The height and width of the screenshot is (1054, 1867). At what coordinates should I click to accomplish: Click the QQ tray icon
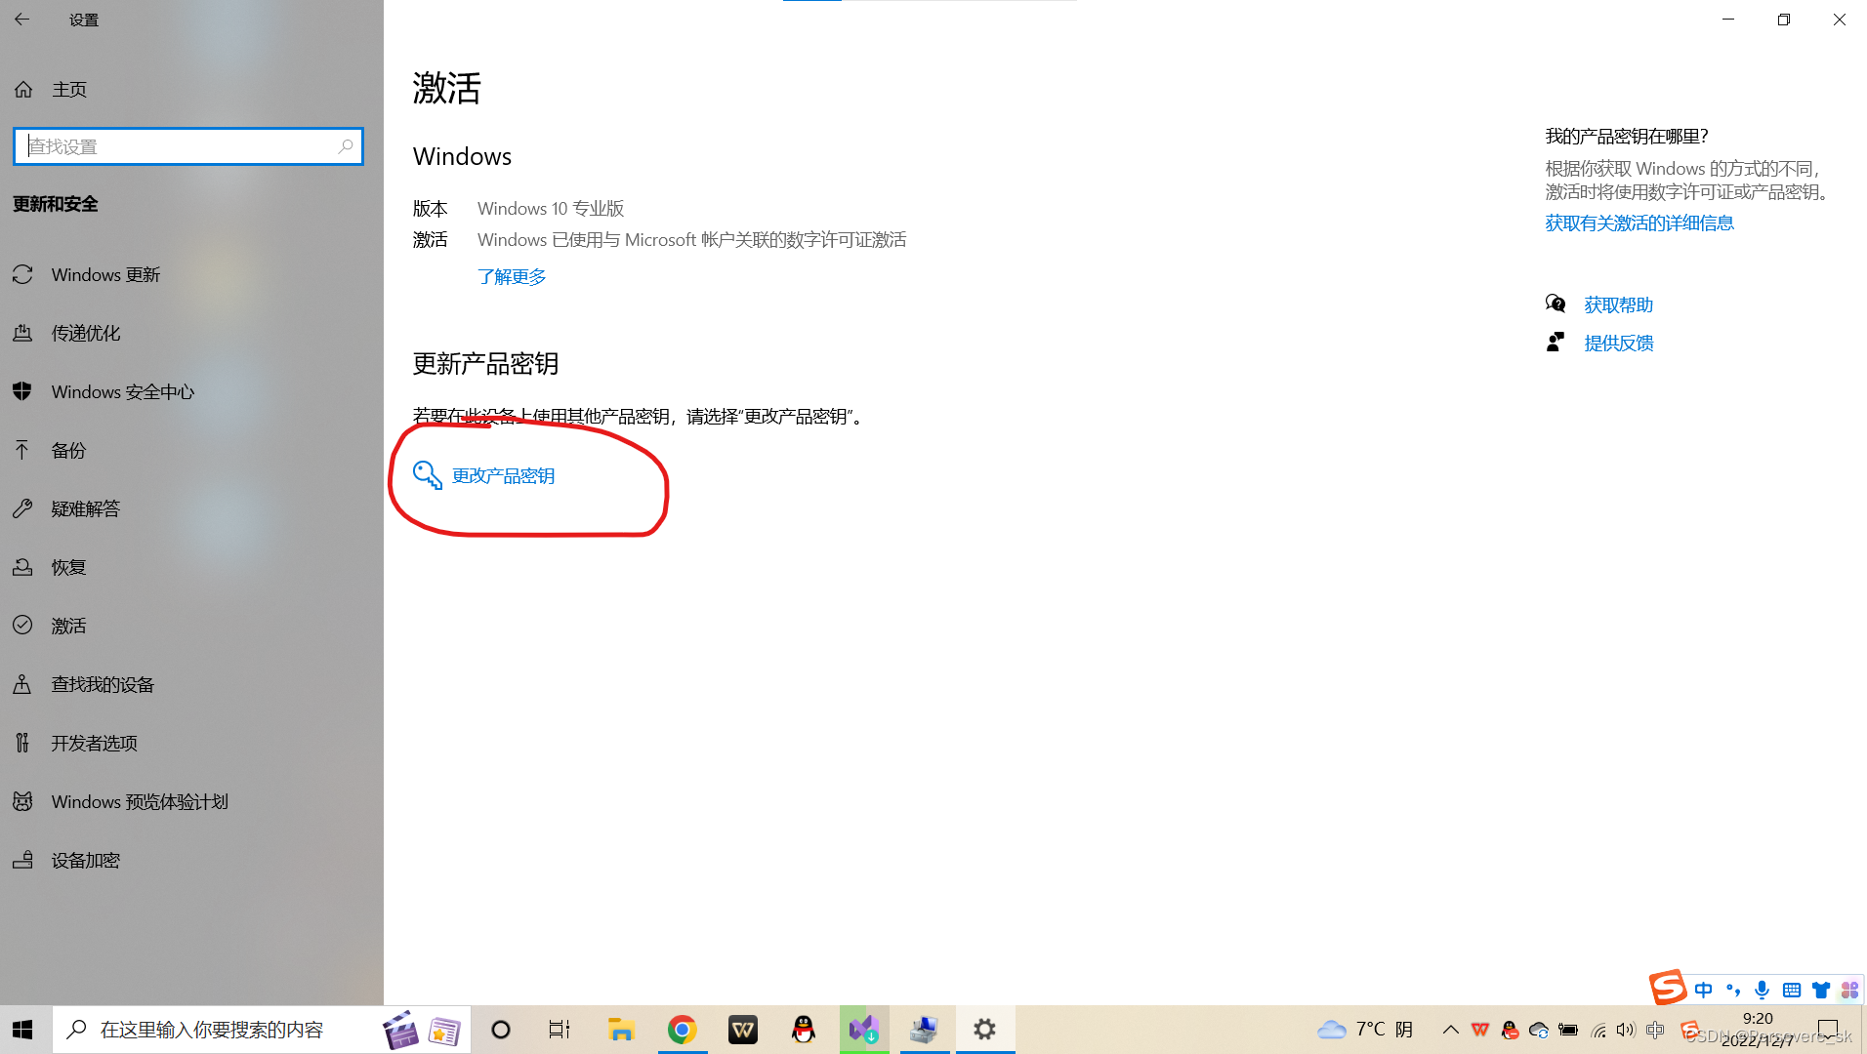click(1510, 1030)
